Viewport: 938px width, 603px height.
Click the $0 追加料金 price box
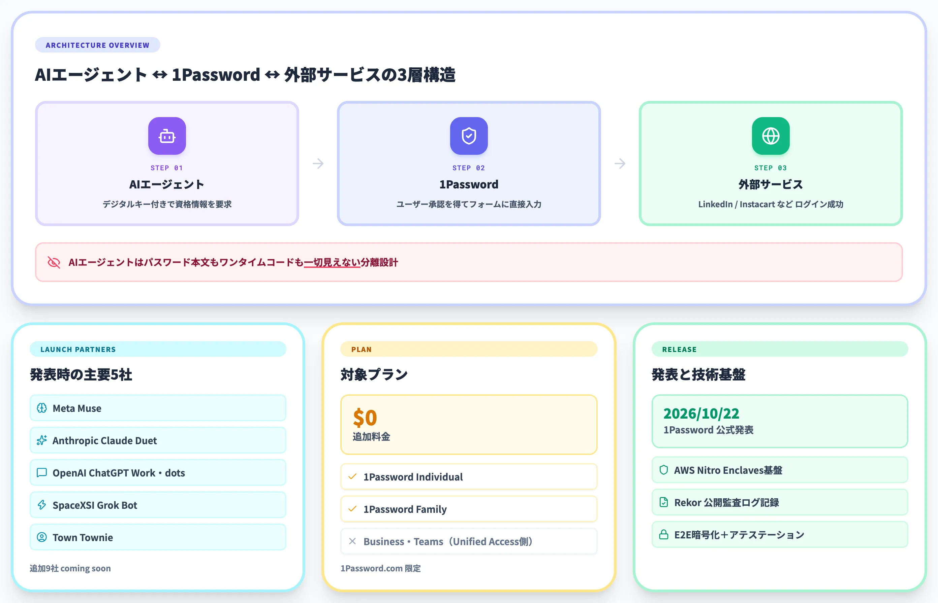[468, 425]
